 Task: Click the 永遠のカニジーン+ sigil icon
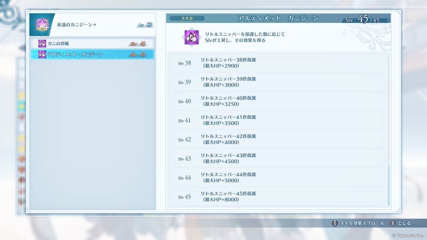click(42, 25)
